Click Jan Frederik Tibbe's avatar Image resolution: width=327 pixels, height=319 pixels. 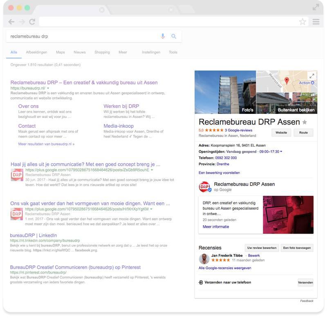(x=204, y=259)
